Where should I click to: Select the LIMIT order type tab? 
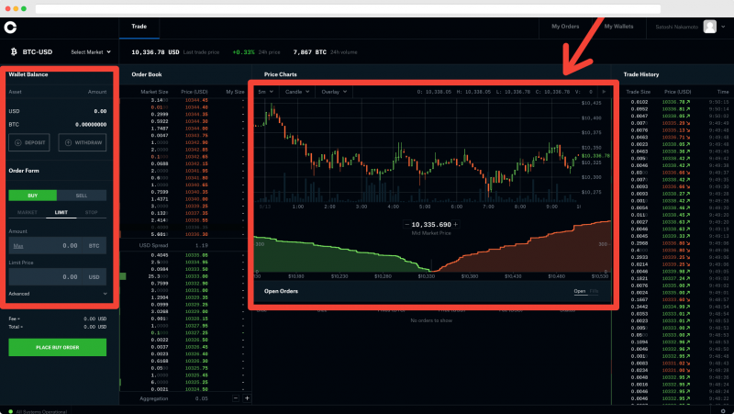pos(61,213)
